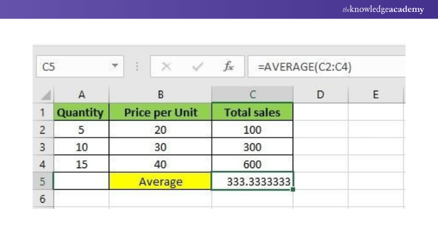Select row 5 header

43,181
